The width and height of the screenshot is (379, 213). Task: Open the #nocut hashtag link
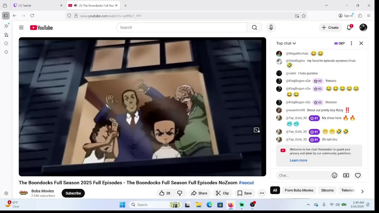click(246, 183)
